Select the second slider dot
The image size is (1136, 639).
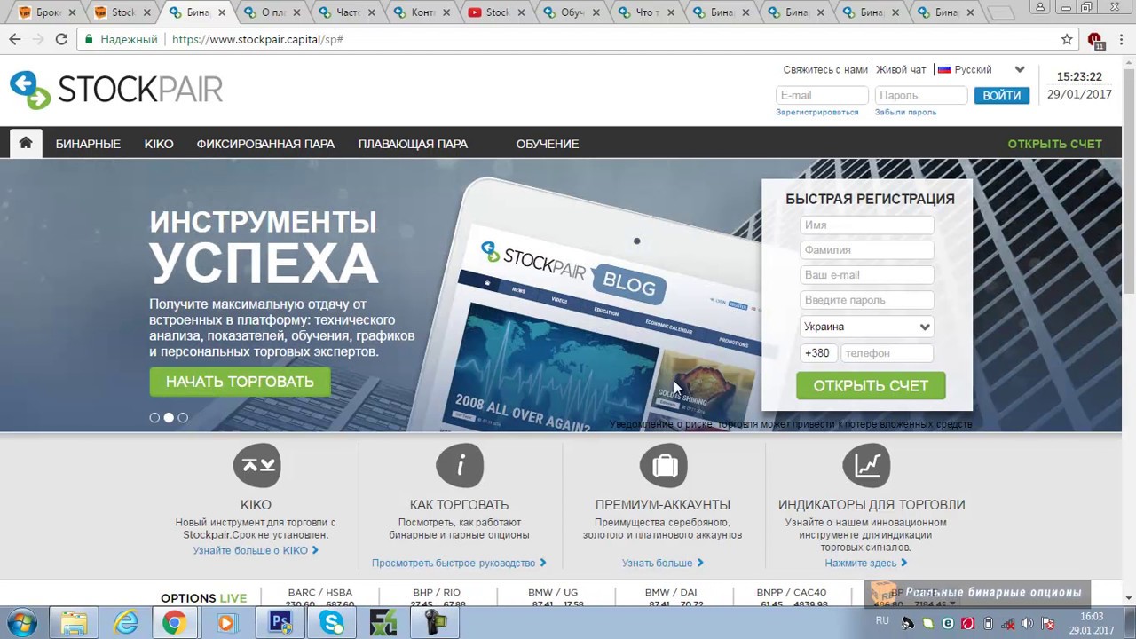169,417
